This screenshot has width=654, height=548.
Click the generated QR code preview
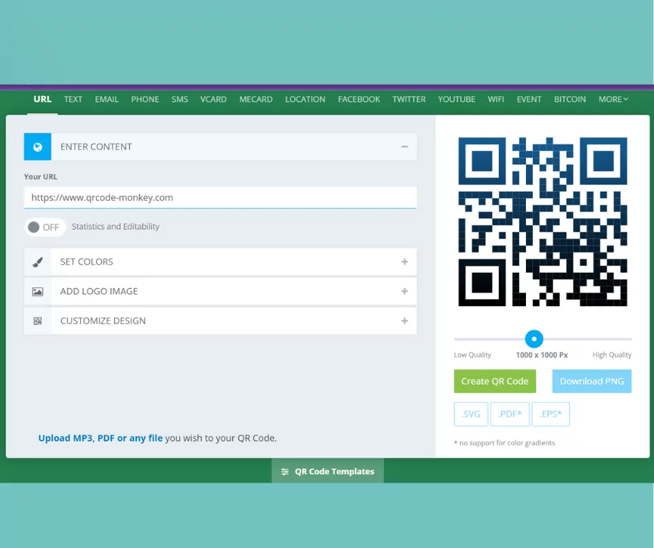coord(543,222)
